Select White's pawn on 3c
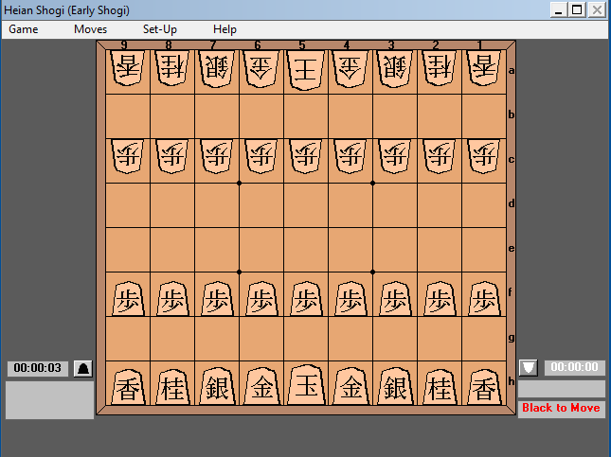611x457 pixels. coord(395,156)
